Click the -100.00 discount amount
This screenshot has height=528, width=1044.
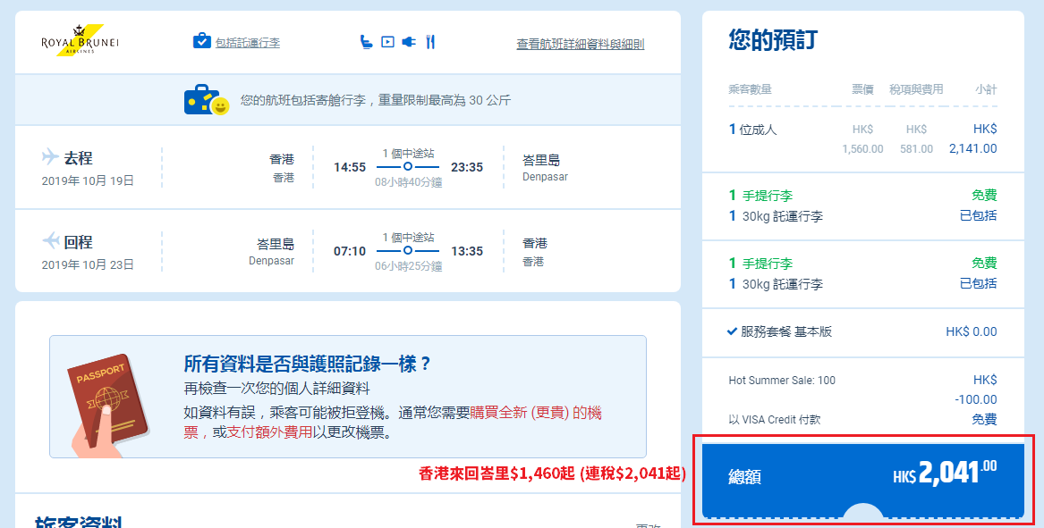click(975, 399)
